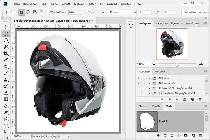
Task: Enable the Glätten checkbox
Action: [86, 13]
